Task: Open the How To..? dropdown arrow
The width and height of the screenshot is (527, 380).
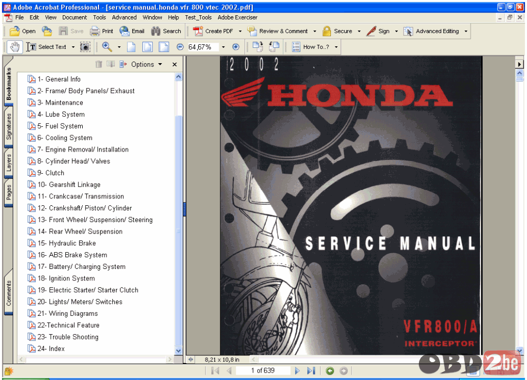Action: pos(336,47)
